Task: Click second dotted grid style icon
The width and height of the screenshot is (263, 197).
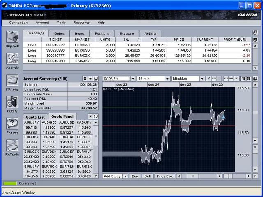Action: pyautogui.click(x=231, y=79)
